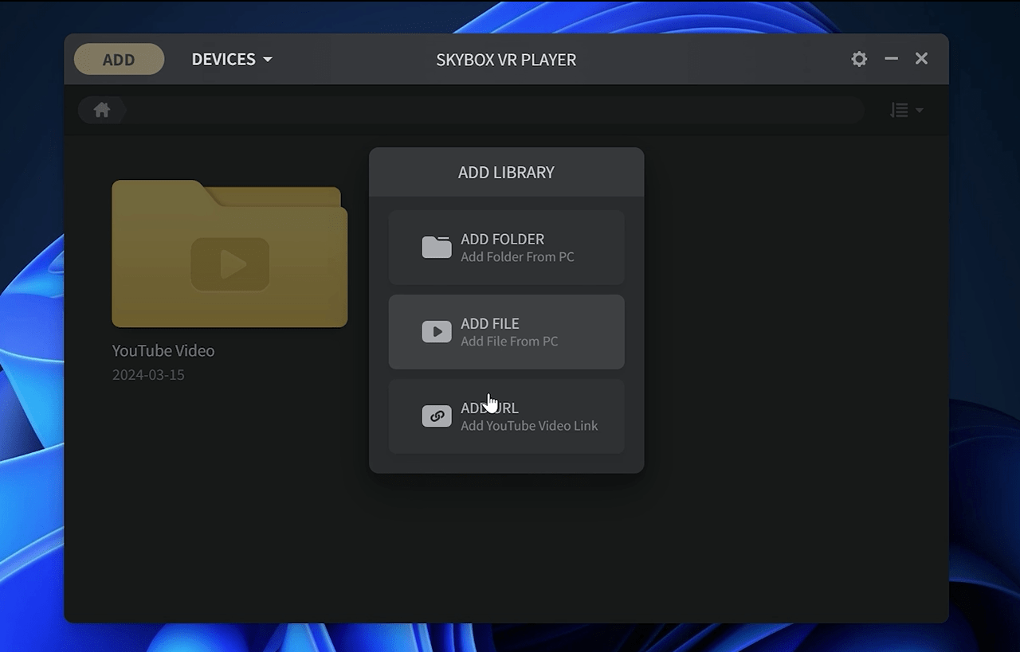Image resolution: width=1020 pixels, height=652 pixels.
Task: Click the sort order list icon
Action: [899, 110]
